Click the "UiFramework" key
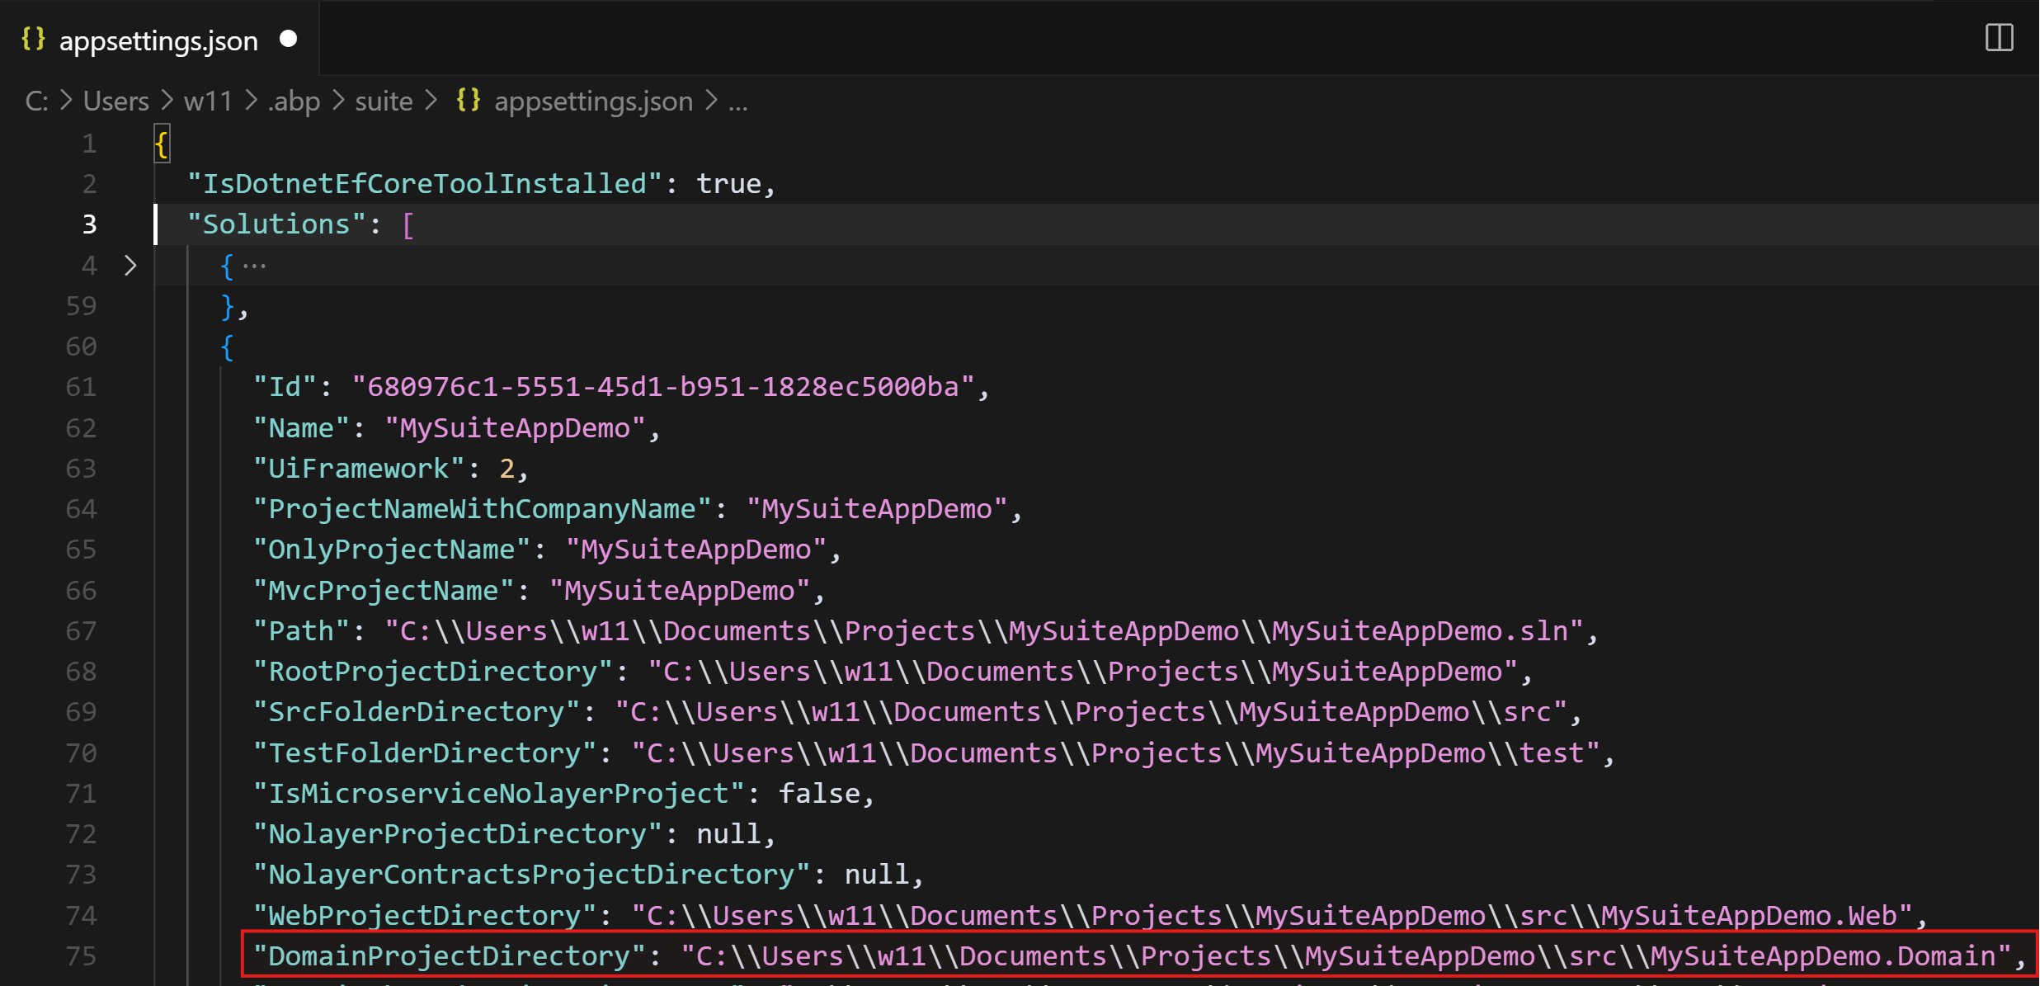Screen dimensions: 2040x986 tap(359, 469)
